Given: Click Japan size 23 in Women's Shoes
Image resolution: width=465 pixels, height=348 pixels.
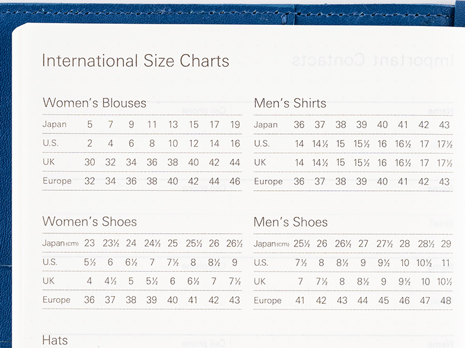Looking at the screenshot, I should (90, 243).
